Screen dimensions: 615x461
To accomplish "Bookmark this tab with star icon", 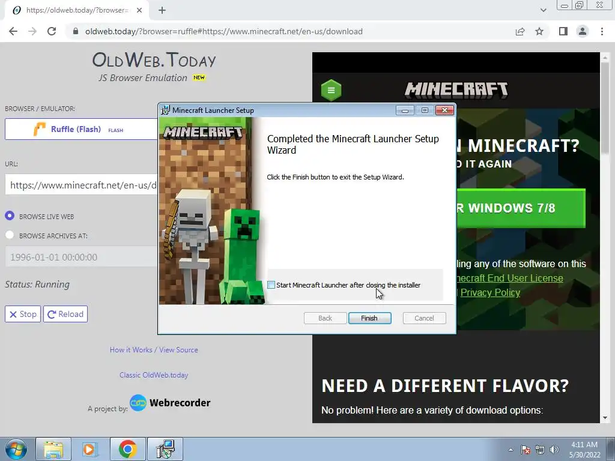I will [539, 31].
